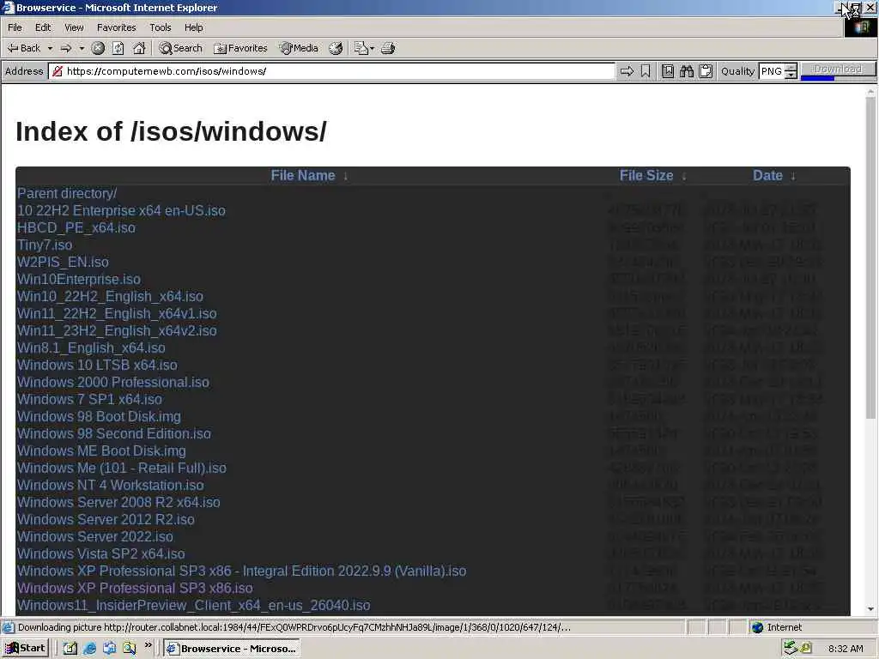Open the Tools menu

pos(161,27)
